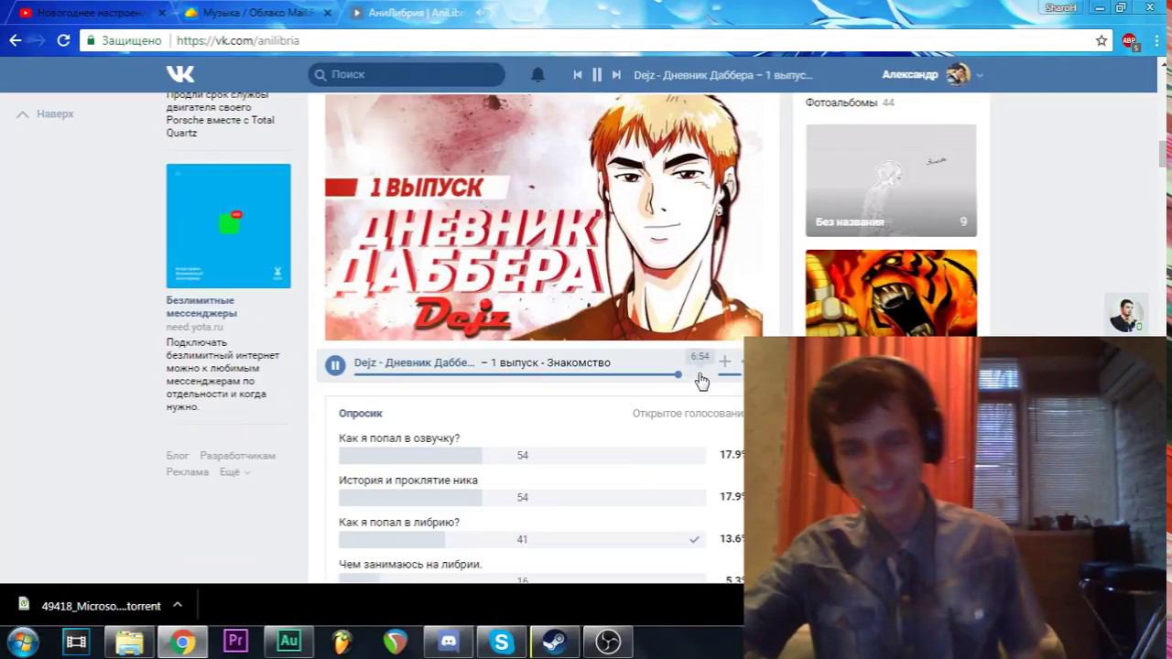
Task: Close the Новогоднее настроение tab
Action: pyautogui.click(x=161, y=13)
